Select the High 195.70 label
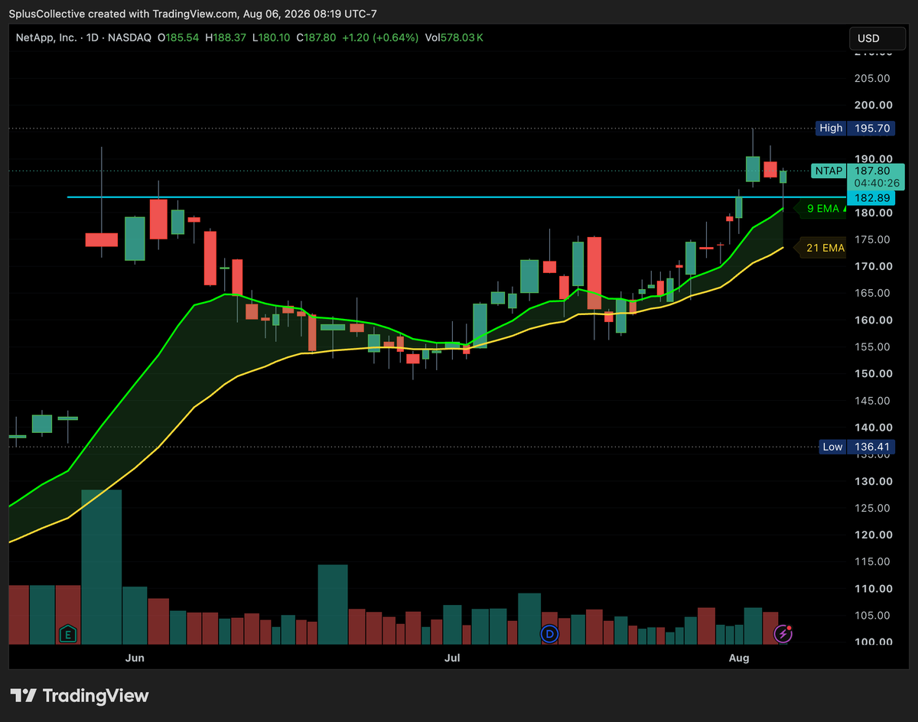918x722 pixels. tap(855, 128)
